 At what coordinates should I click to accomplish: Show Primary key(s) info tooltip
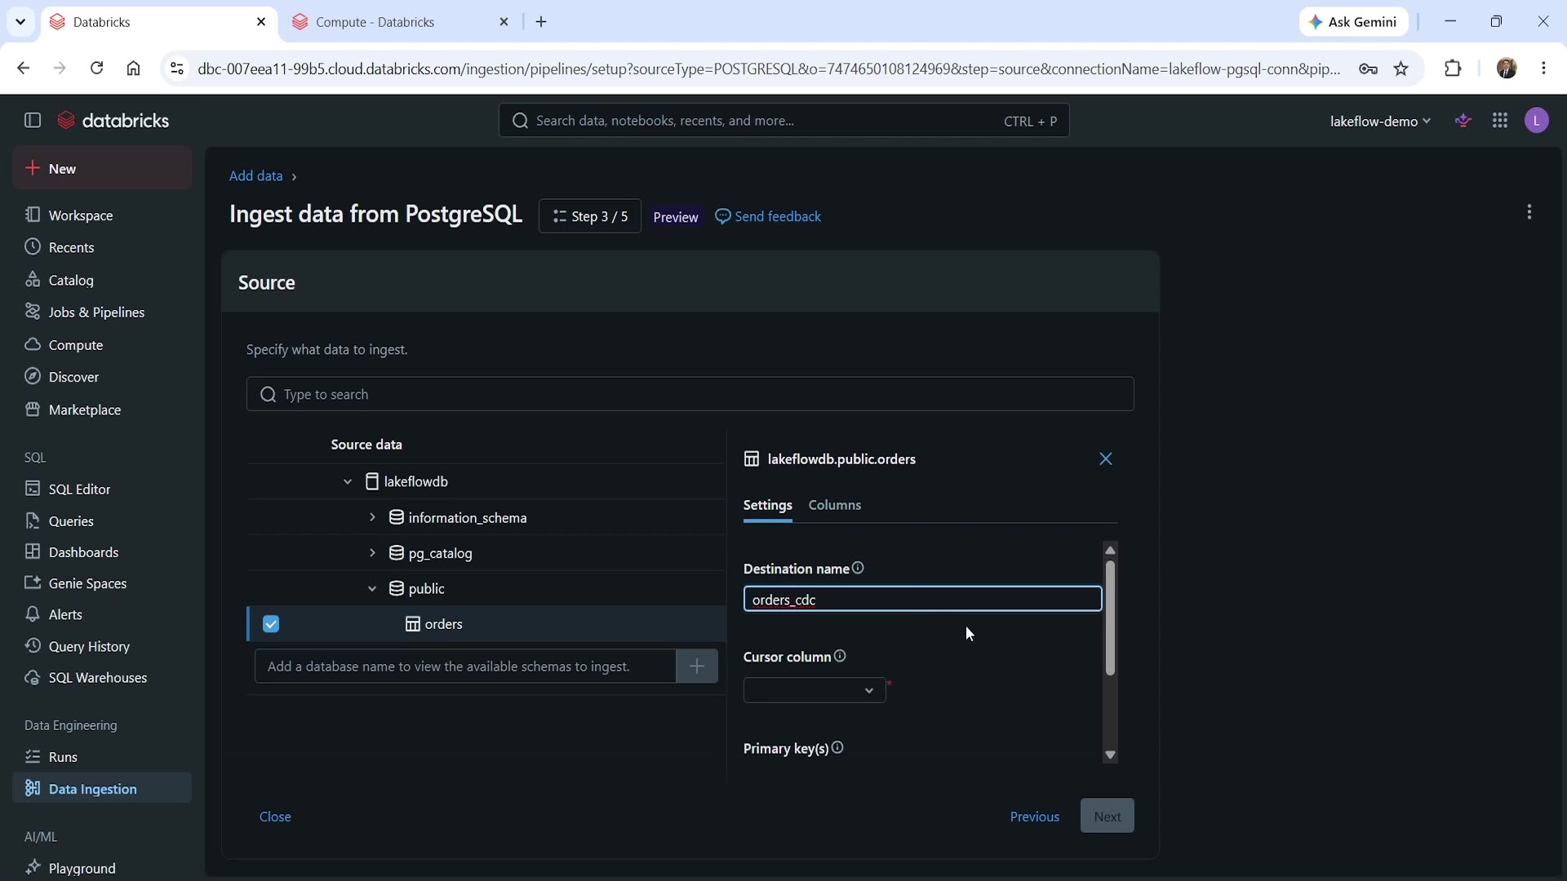[x=837, y=747]
